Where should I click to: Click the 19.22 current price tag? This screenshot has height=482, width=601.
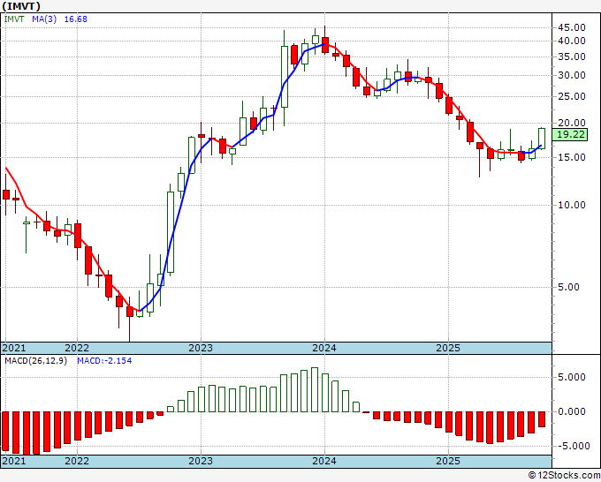point(570,135)
